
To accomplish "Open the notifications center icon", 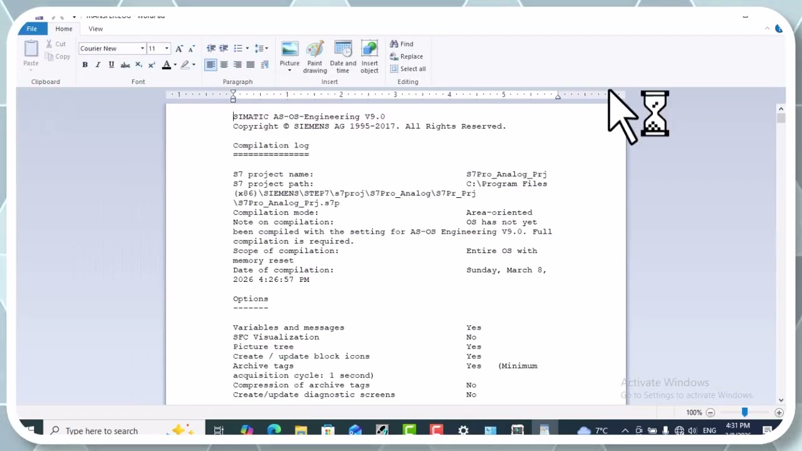I will pyautogui.click(x=767, y=430).
